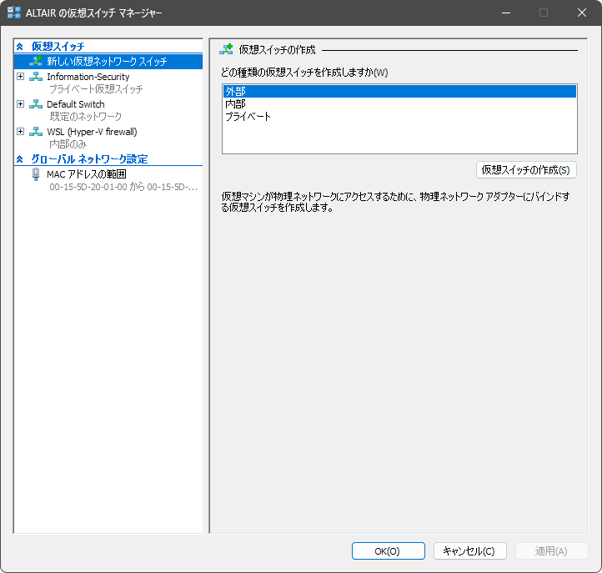Click the 仮想スイッチの作成 header icon

[226, 49]
